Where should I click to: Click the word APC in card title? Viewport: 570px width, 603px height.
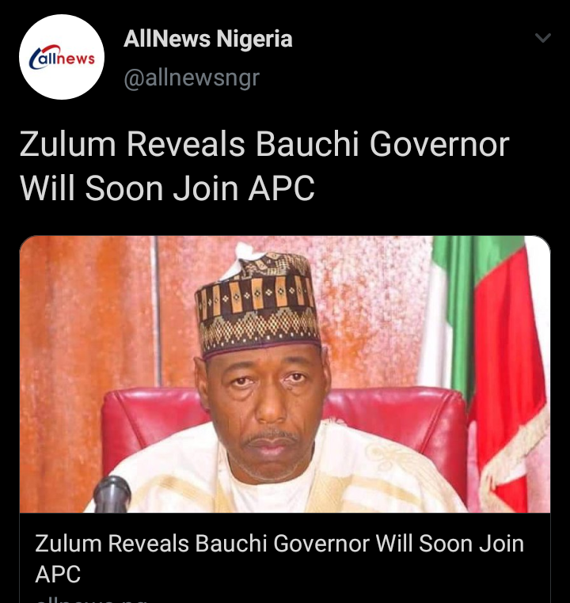pyautogui.click(x=58, y=575)
